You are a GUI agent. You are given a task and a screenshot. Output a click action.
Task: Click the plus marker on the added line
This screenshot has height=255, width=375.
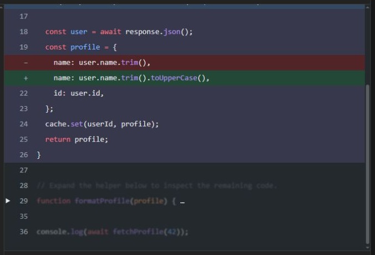click(26, 78)
